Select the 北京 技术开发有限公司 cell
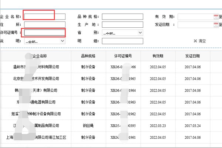Screen dimensions: 222x148 [x=36, y=79]
